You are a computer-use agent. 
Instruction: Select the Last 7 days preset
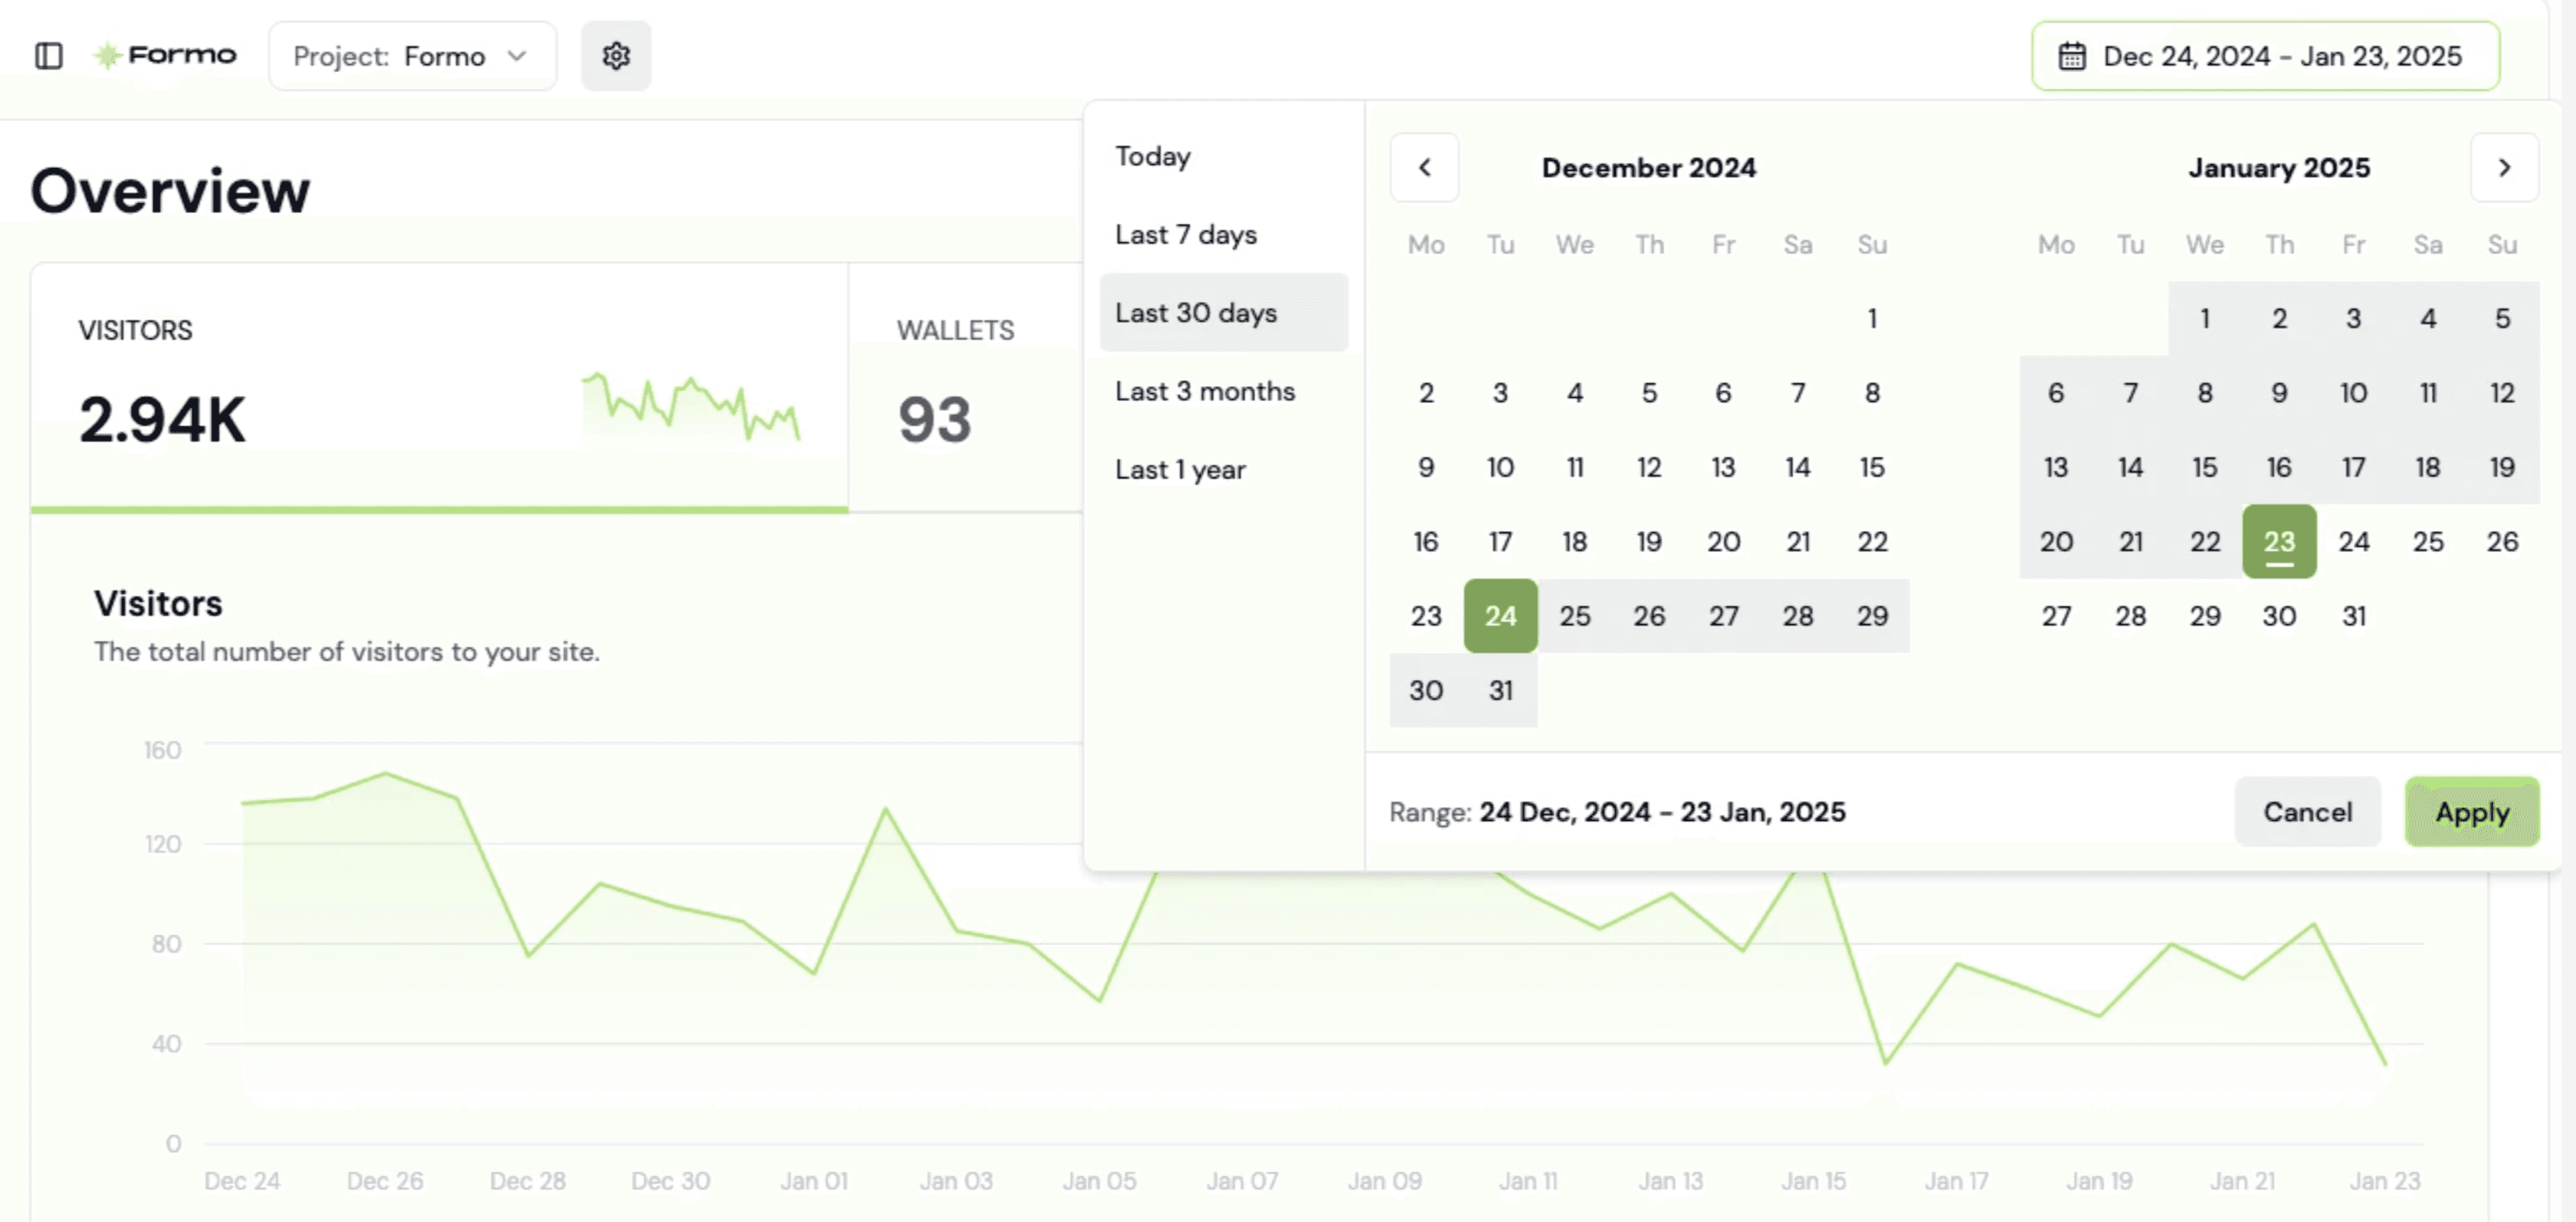pyautogui.click(x=1223, y=234)
